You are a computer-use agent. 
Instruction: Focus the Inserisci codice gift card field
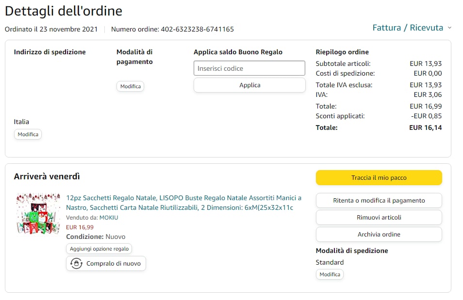coord(249,68)
